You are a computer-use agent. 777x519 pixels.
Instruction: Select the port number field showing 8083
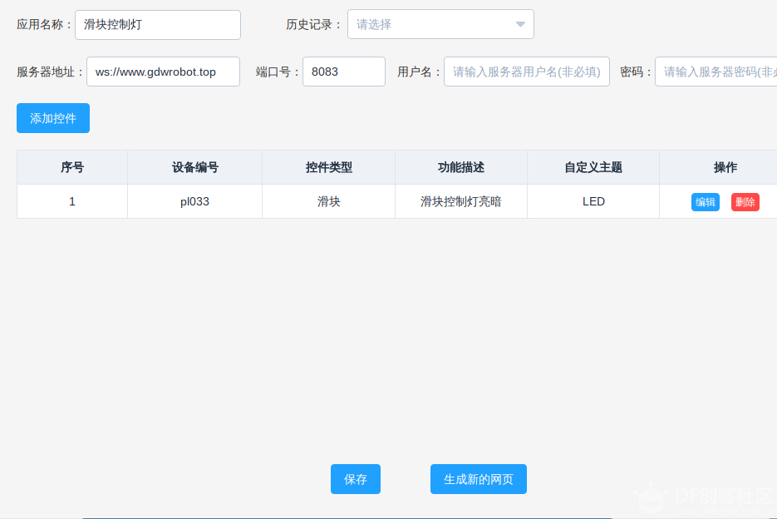pyautogui.click(x=343, y=72)
